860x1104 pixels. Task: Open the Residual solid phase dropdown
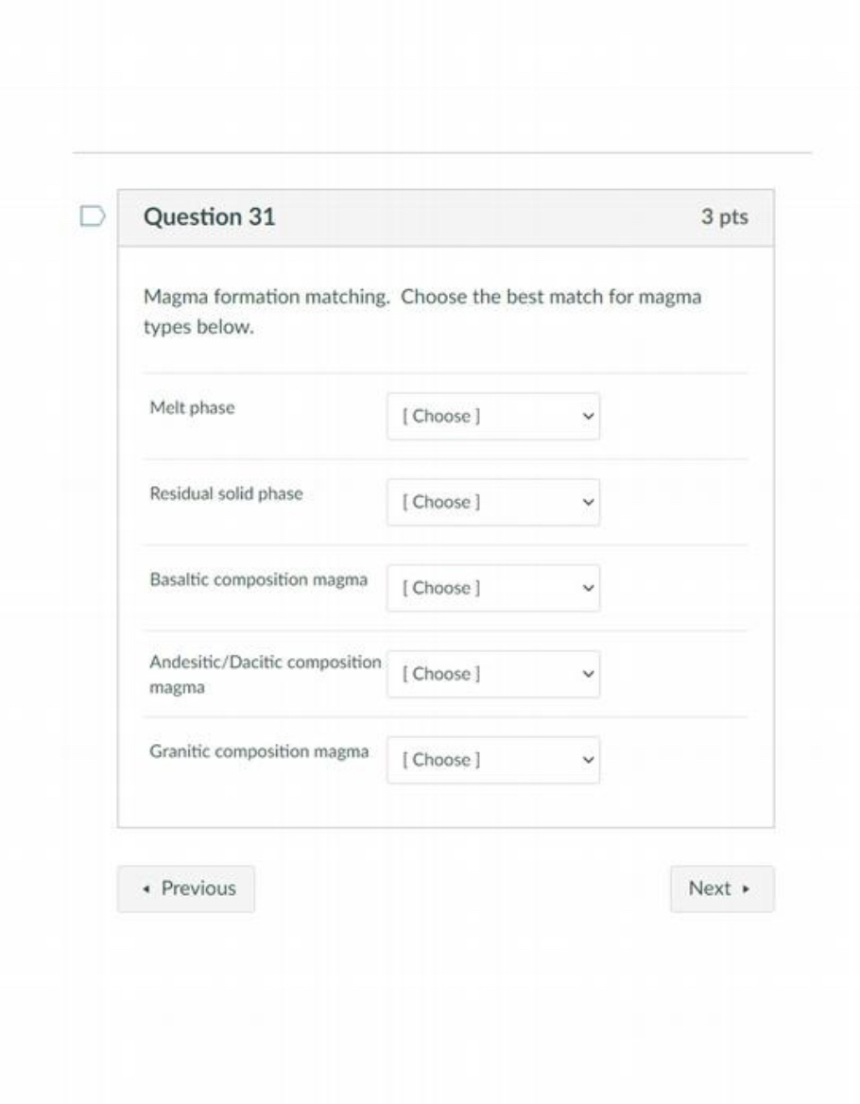491,502
